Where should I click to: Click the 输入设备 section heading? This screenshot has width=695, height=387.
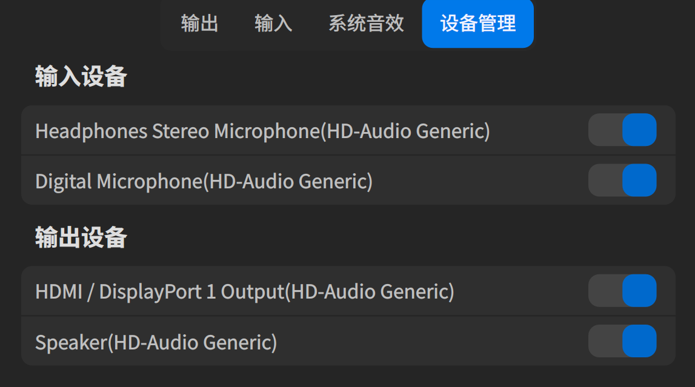tap(81, 77)
